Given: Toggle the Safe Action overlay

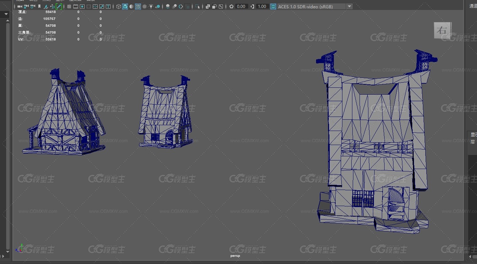Looking at the screenshot, I should [102, 7].
